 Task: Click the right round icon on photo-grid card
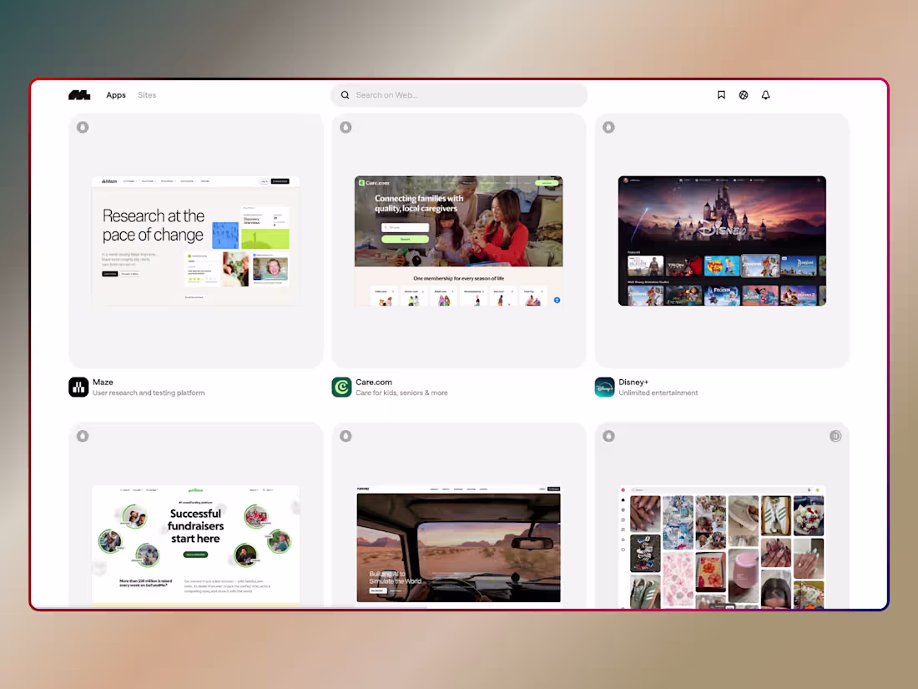click(835, 436)
